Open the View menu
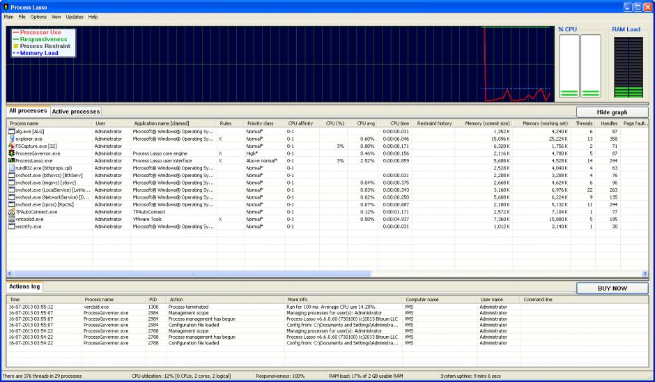The width and height of the screenshot is (655, 382). (56, 17)
